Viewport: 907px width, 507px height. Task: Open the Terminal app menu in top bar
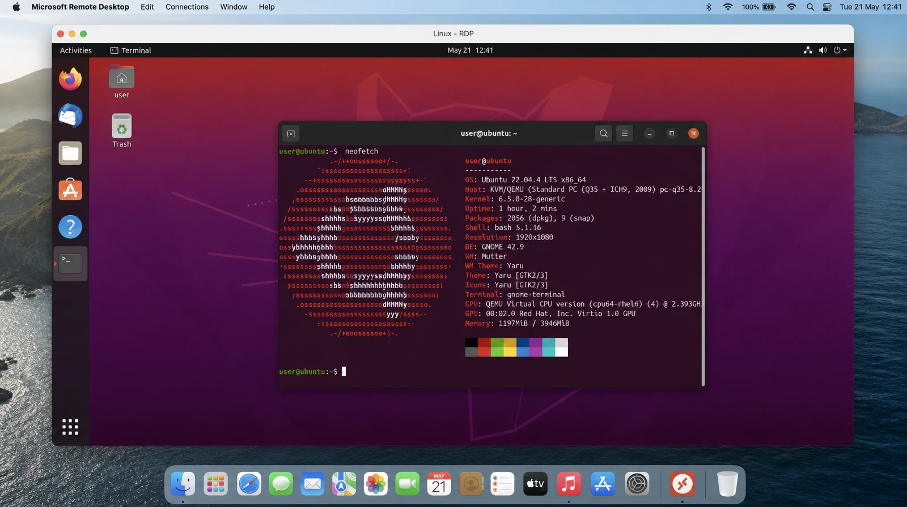pos(131,50)
